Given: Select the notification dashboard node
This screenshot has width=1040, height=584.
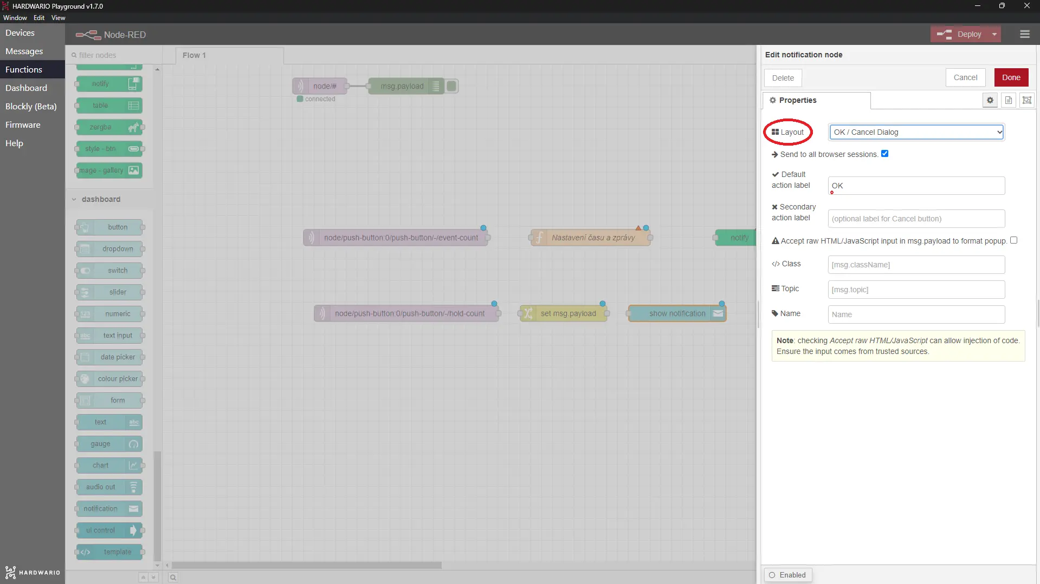Looking at the screenshot, I should (x=109, y=509).
